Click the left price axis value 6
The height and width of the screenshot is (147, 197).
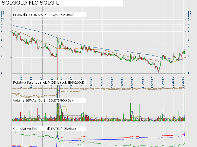coord(1,31)
